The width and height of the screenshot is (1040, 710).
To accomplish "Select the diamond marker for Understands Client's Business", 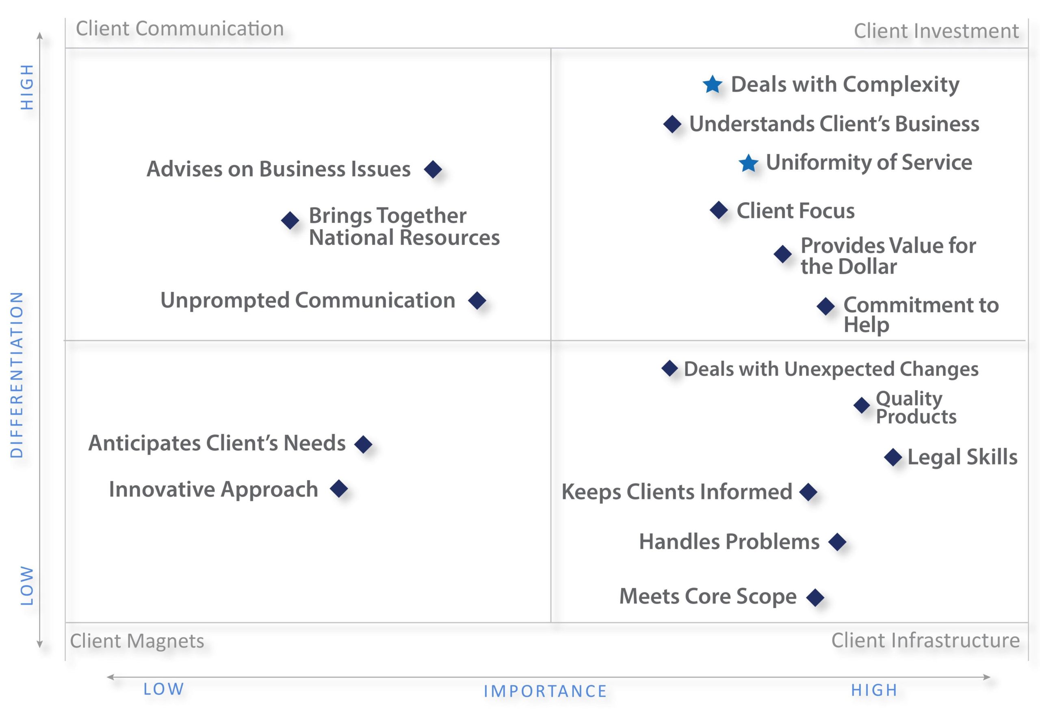I will point(672,124).
